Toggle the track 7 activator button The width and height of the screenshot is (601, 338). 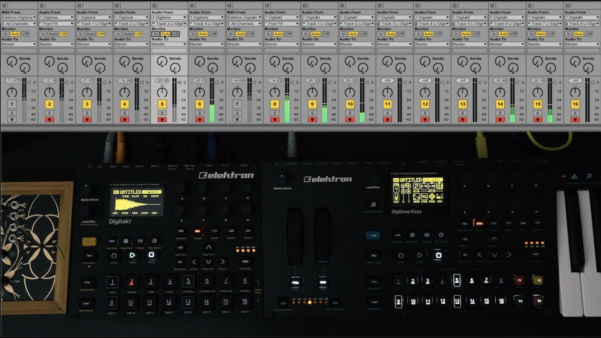pos(237,104)
